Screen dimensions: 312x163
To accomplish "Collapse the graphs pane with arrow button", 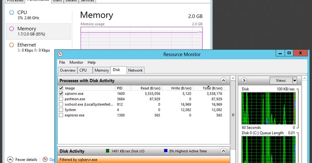I will (244, 80).
